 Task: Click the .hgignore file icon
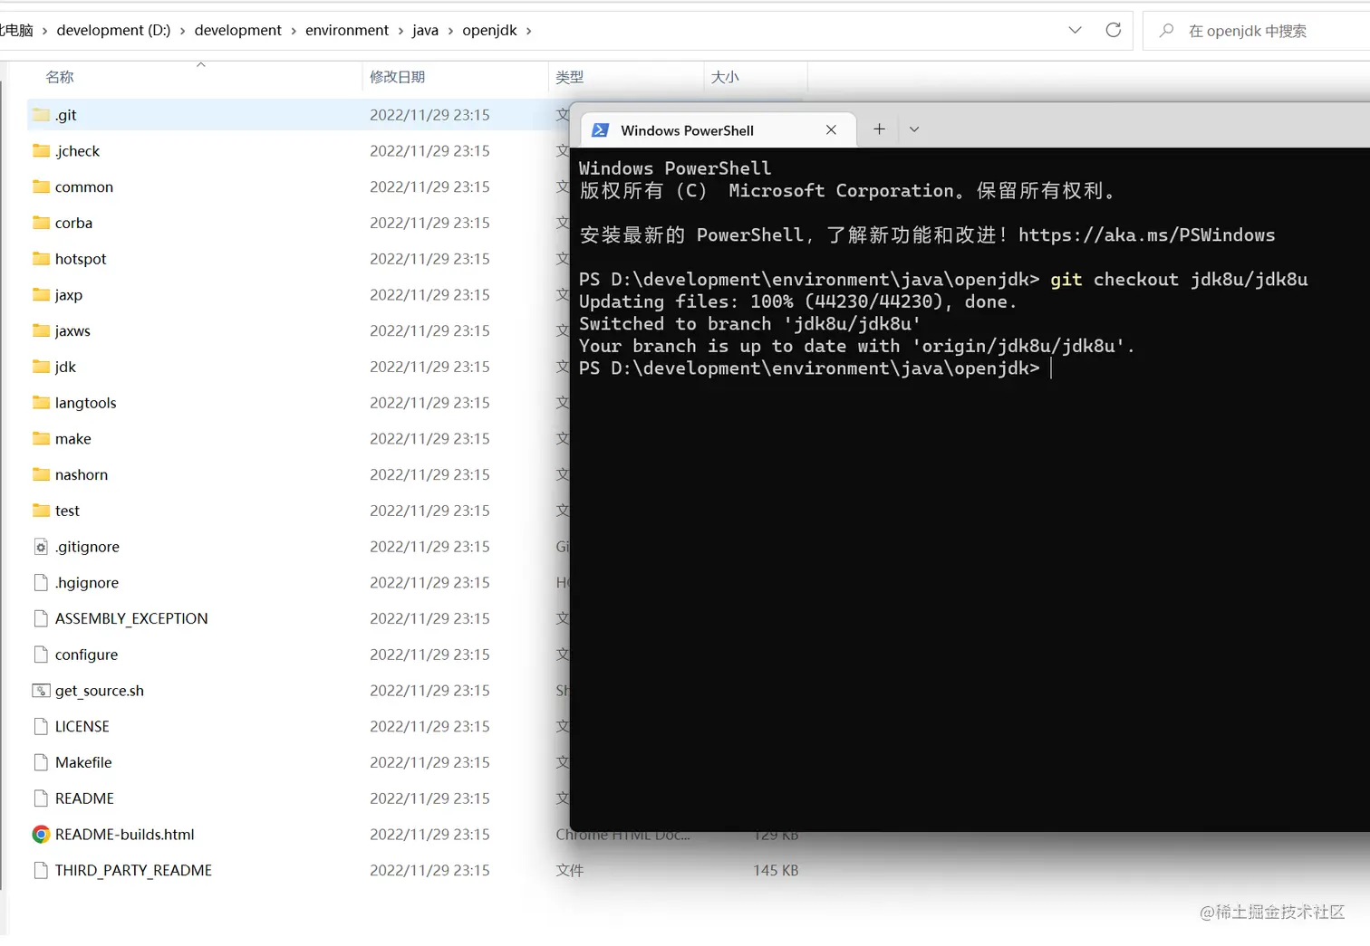(x=41, y=583)
